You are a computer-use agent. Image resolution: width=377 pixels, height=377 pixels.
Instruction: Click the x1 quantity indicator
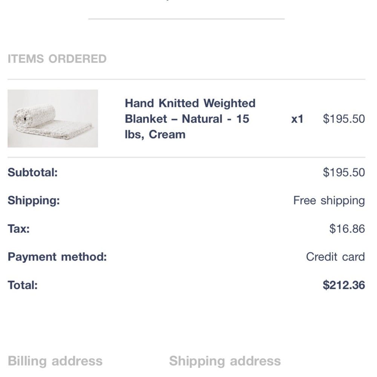297,119
